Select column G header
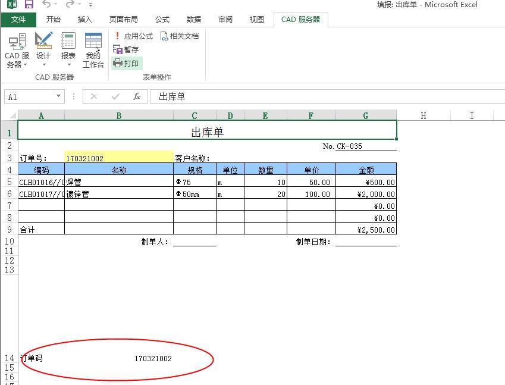The height and width of the screenshot is (385, 505). (365, 116)
